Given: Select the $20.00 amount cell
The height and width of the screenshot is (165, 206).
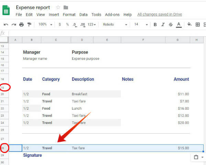Looking at the screenshot, I should pos(183,123).
